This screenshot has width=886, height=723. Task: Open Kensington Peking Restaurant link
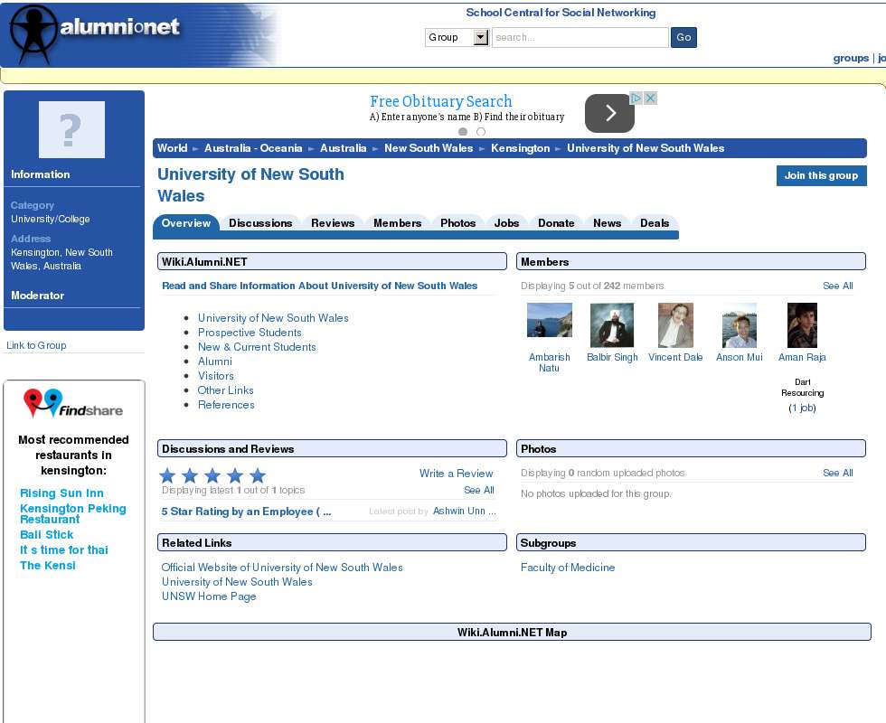pyautogui.click(x=73, y=513)
